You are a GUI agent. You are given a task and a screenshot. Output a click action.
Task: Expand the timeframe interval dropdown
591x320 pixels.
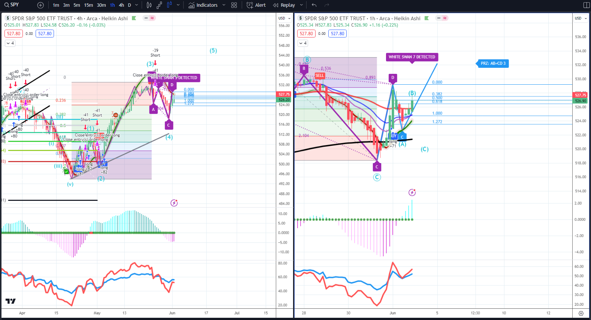[136, 5]
